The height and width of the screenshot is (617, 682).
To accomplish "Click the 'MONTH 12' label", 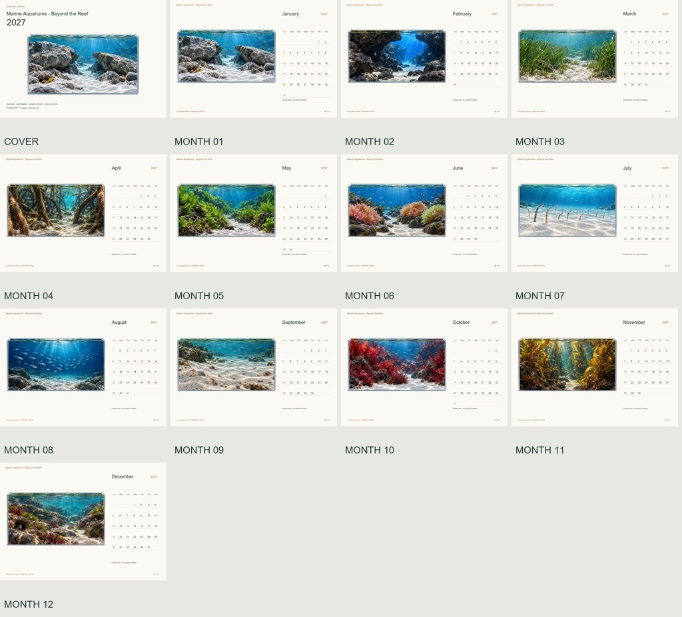I will 28,604.
